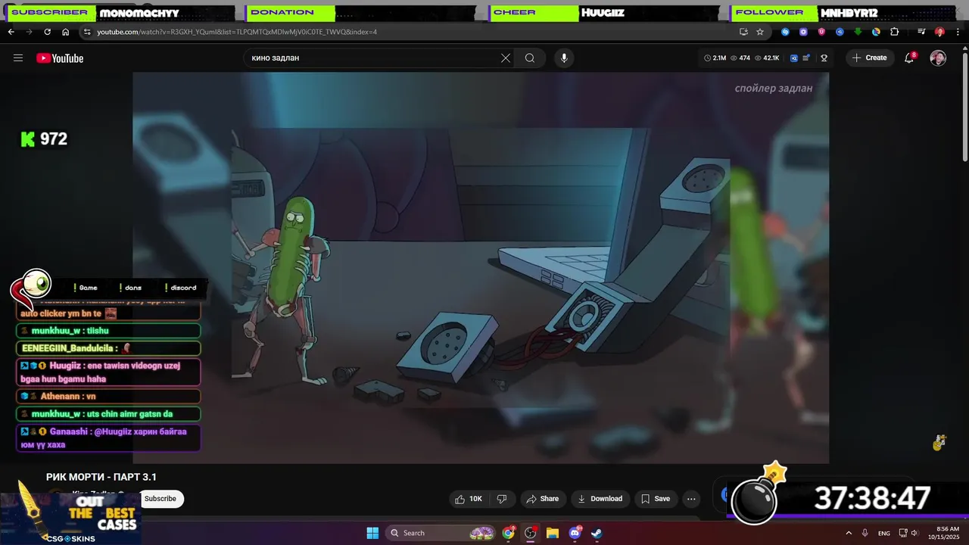The image size is (969, 545).
Task: Open the purple gear extension icon
Action: tap(803, 32)
